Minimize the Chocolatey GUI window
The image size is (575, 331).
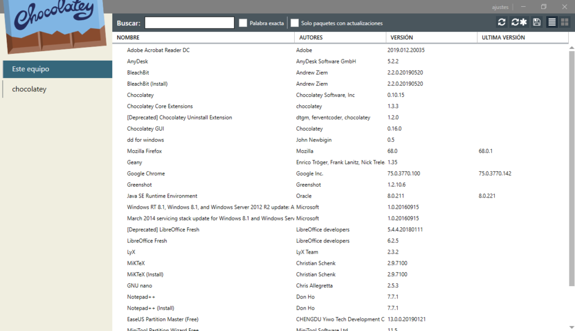pos(523,7)
